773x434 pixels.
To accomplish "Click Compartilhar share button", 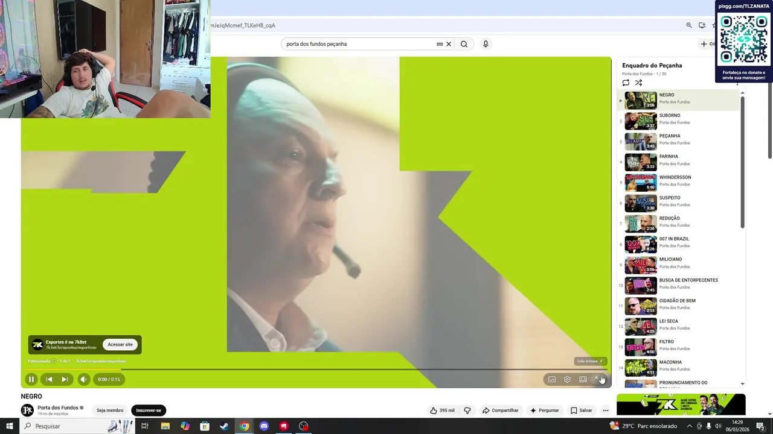I will pyautogui.click(x=500, y=410).
